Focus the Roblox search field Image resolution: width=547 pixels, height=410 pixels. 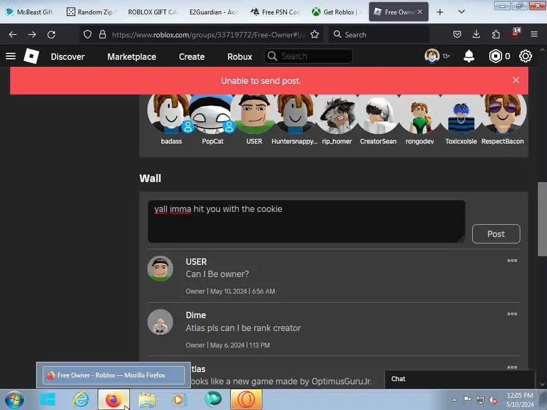tap(308, 56)
